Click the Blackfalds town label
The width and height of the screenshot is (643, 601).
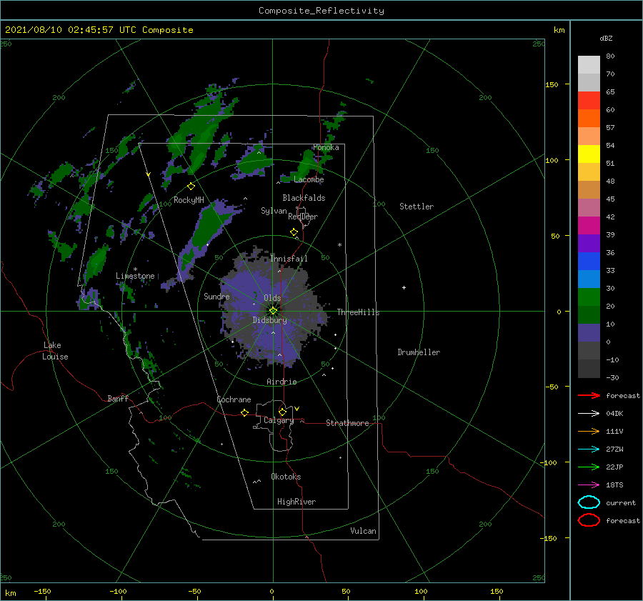(x=304, y=198)
